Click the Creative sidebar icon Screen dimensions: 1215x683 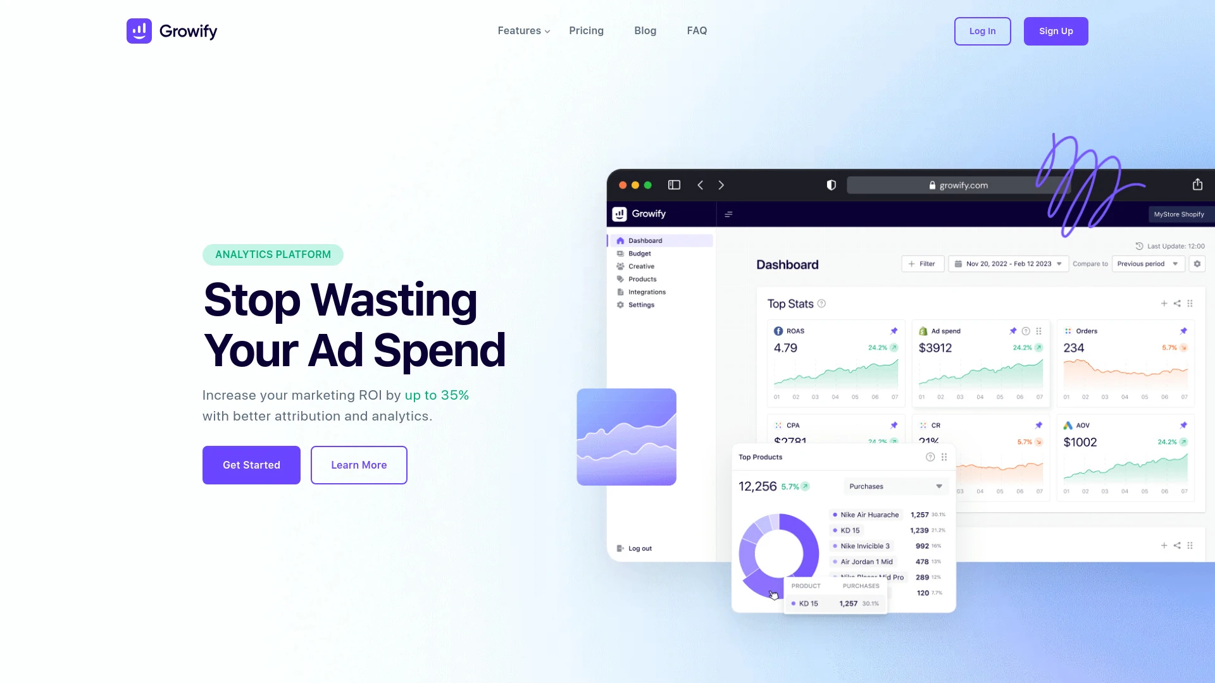(x=620, y=266)
